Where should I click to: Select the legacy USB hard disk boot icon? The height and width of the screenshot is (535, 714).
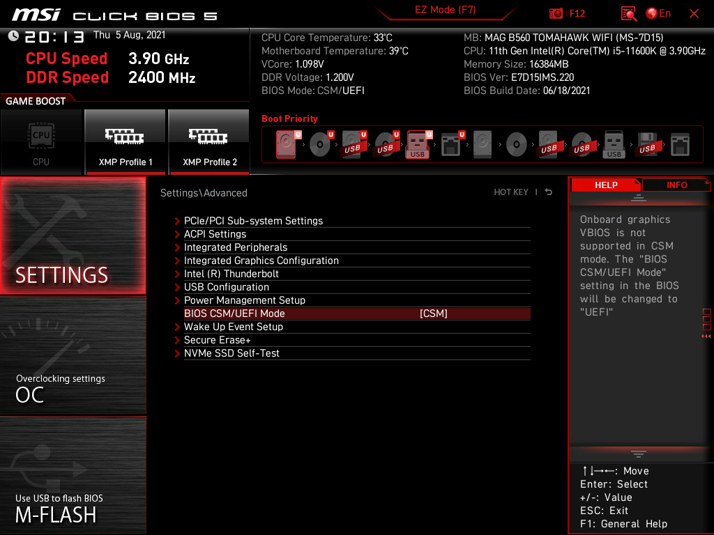(x=549, y=145)
